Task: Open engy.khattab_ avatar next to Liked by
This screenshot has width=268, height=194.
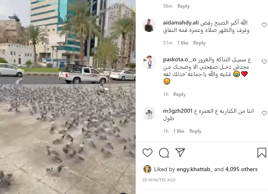Action: (147, 169)
